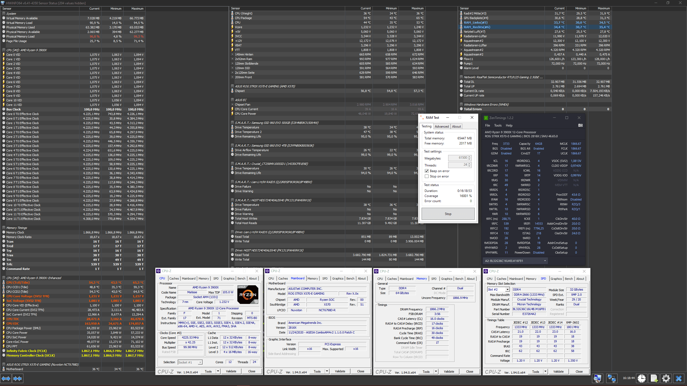Click Close in the CPU-Z Mainboard window

361,371
